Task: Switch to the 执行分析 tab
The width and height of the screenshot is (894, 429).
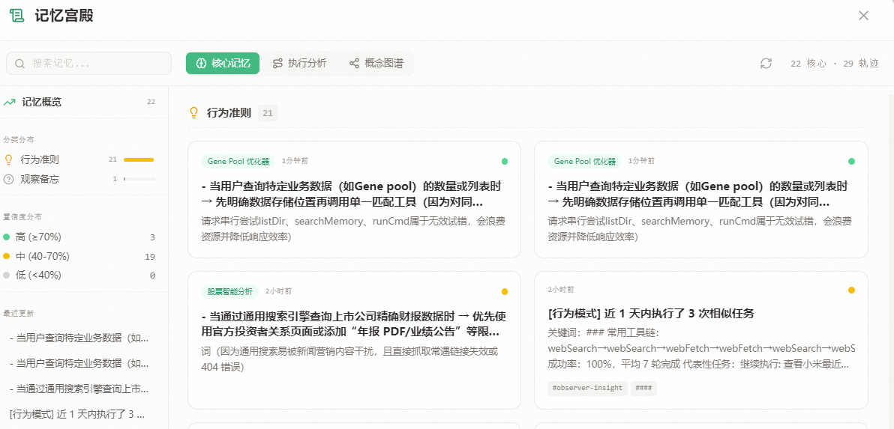Action: click(299, 64)
